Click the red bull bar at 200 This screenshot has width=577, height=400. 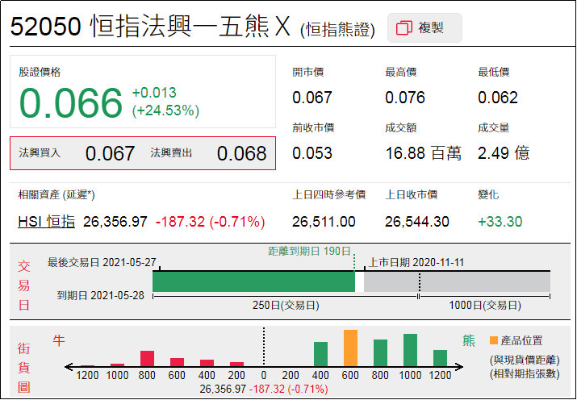(x=236, y=365)
